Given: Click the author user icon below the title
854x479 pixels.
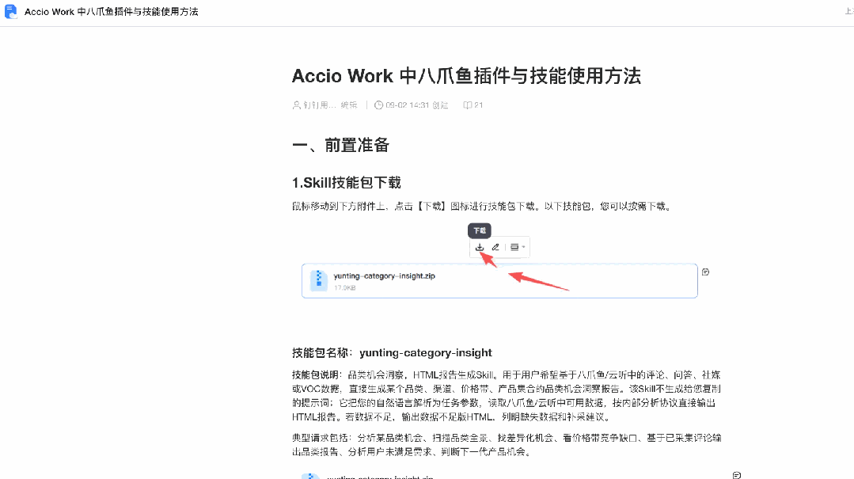Looking at the screenshot, I should 296,105.
